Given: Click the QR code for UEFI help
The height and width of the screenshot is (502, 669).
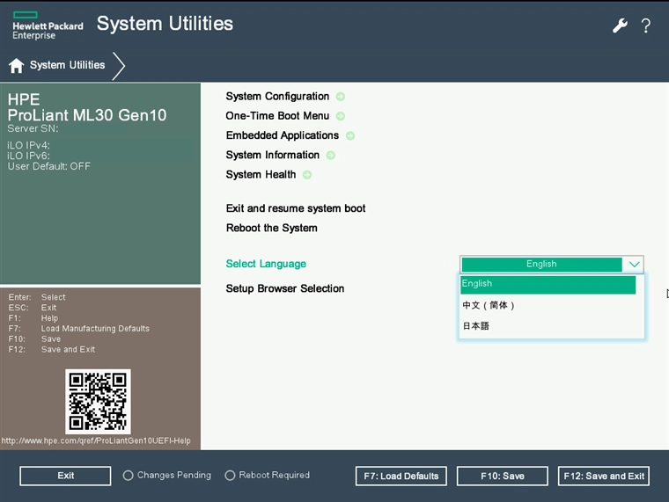Looking at the screenshot, I should click(98, 402).
